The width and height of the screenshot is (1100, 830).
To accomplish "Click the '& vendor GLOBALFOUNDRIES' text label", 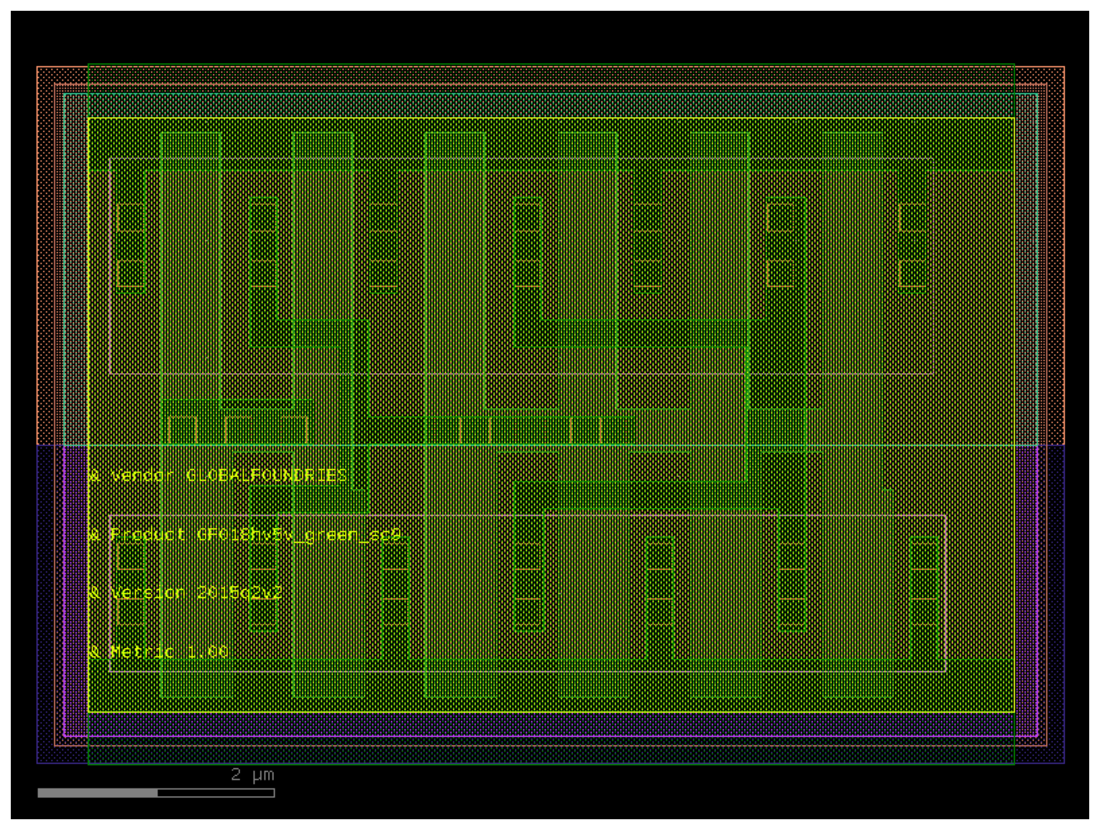I will pyautogui.click(x=218, y=476).
